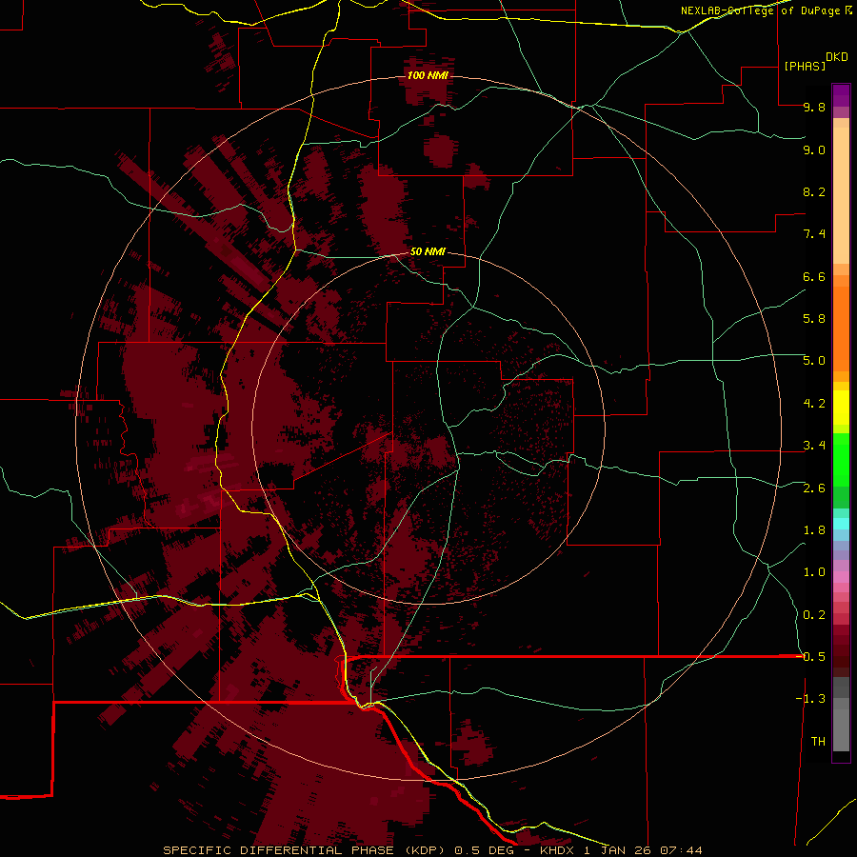Viewport: 857px width, 857px height.
Task: Click the 7.4 scale value
Action: [x=814, y=234]
